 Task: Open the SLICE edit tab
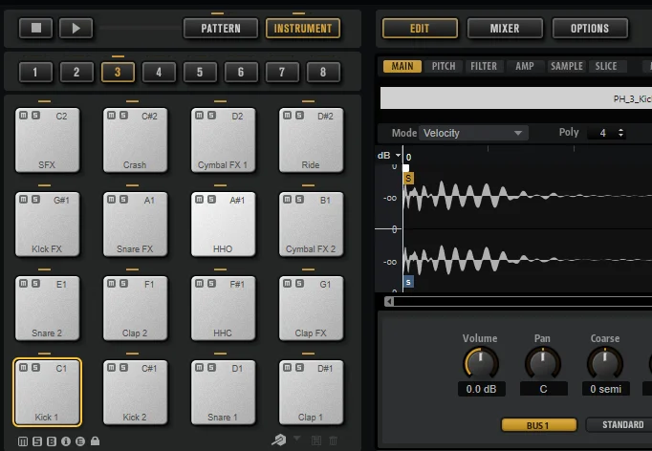[606, 66]
